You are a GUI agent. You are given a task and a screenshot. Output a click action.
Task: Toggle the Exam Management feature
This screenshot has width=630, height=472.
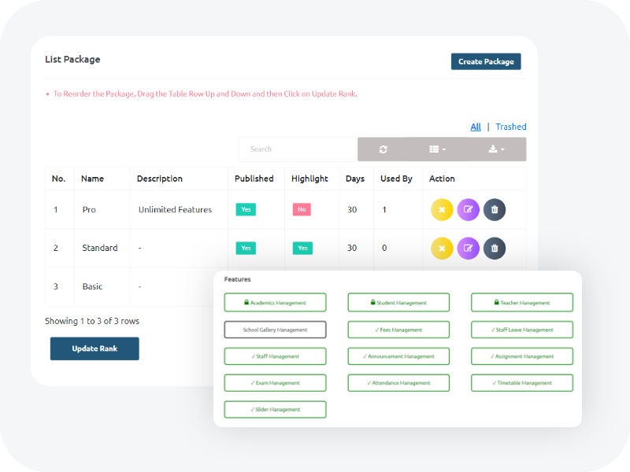[x=275, y=383]
